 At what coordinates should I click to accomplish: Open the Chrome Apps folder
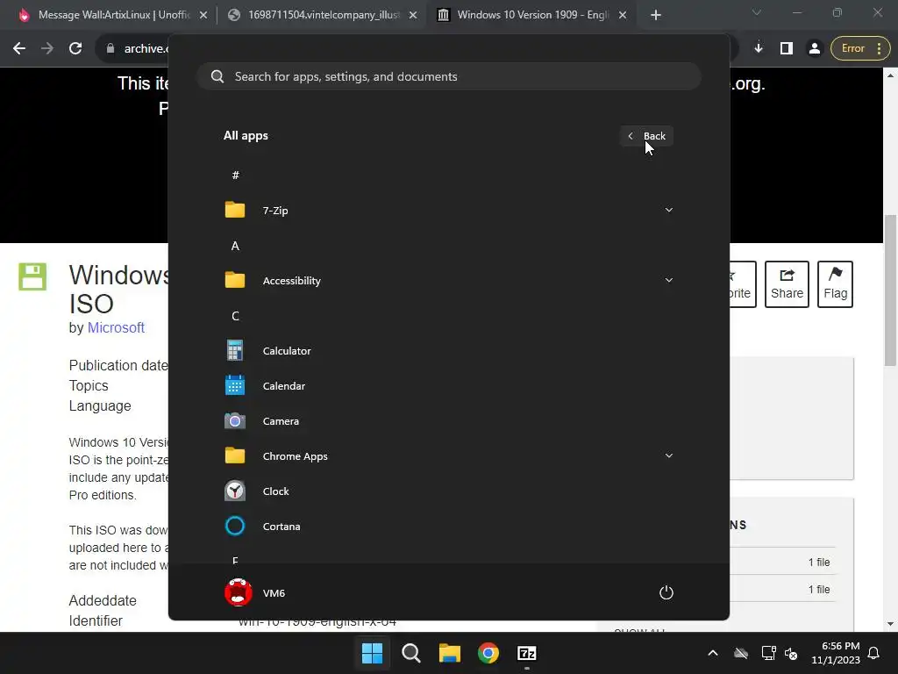coord(448,456)
